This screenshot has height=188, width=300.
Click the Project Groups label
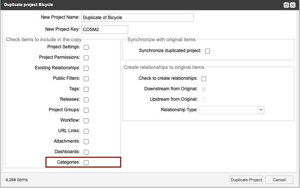point(64,110)
